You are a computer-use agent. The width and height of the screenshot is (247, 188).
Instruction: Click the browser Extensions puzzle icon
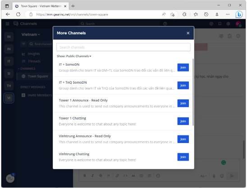tap(184, 14)
